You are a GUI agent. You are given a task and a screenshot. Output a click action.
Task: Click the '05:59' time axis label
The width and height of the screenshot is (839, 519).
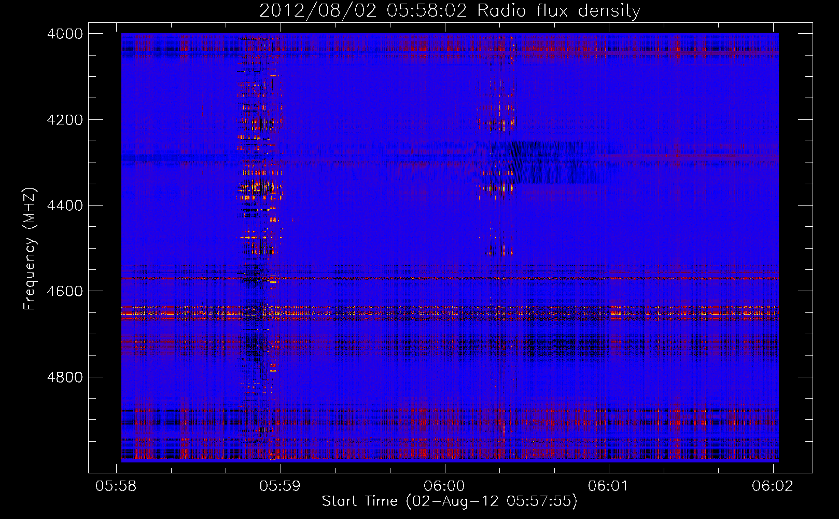(x=280, y=486)
